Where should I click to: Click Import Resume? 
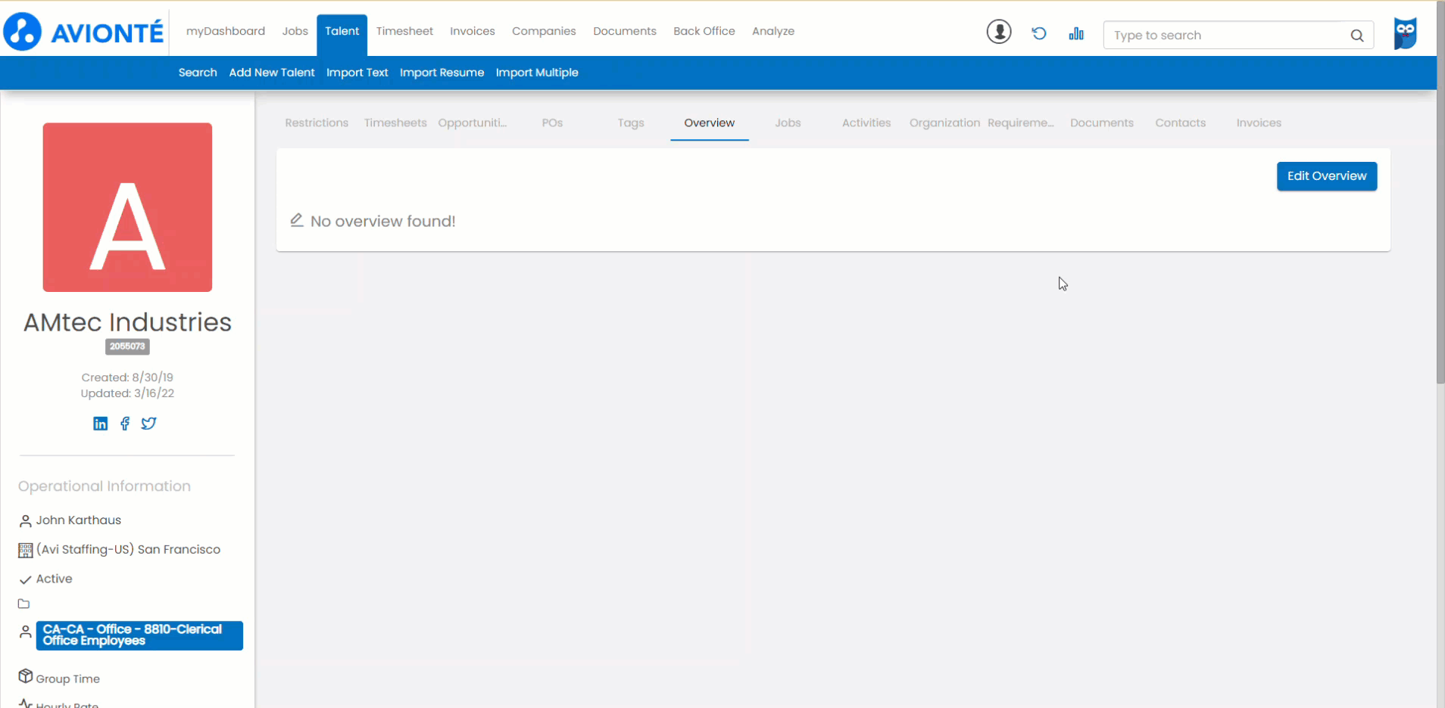442,73
